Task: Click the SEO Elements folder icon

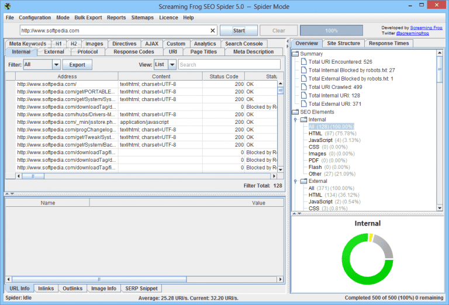Action: click(296, 112)
